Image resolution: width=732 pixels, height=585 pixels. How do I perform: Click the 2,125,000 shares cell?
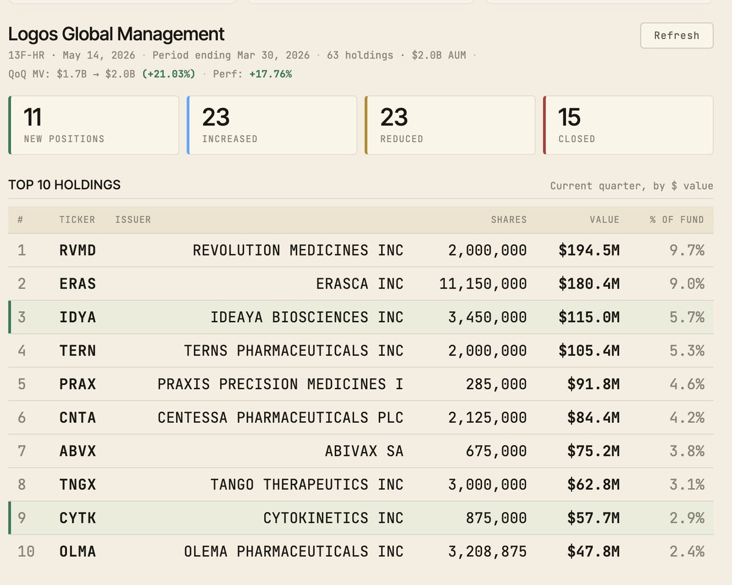(487, 418)
